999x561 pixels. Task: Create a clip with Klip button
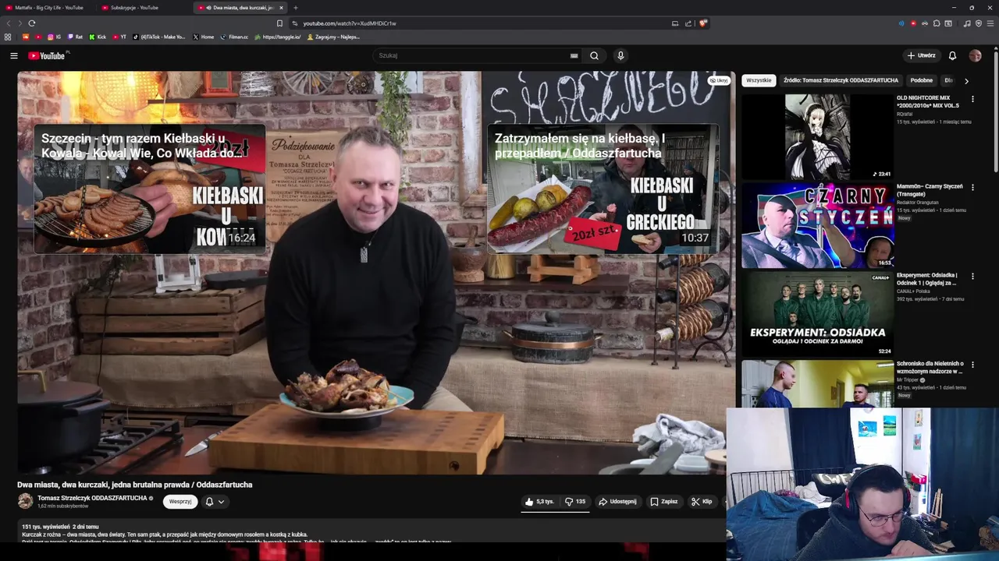click(702, 502)
